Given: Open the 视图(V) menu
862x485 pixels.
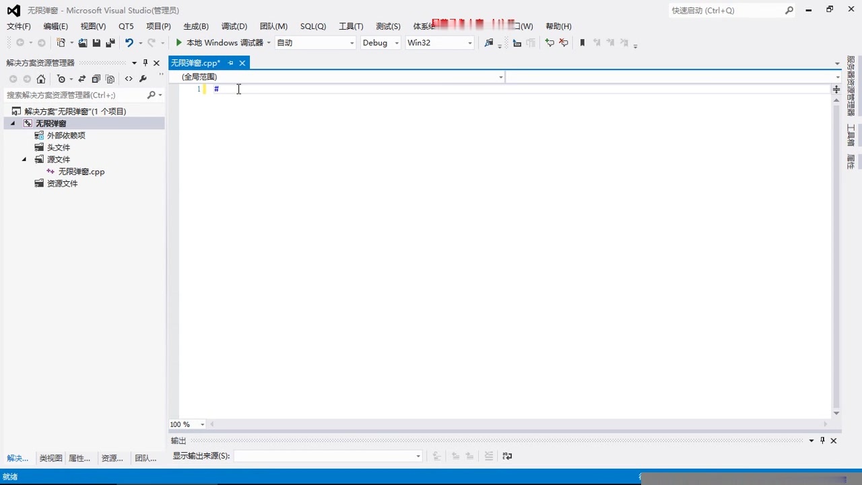Looking at the screenshot, I should (93, 26).
